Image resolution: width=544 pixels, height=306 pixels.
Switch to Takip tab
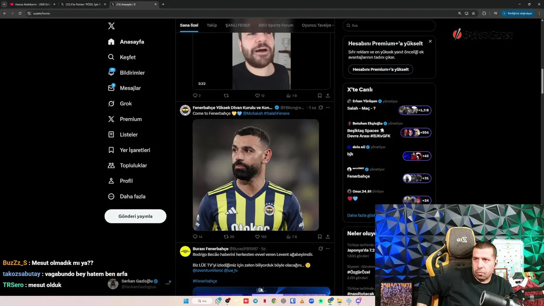click(212, 25)
